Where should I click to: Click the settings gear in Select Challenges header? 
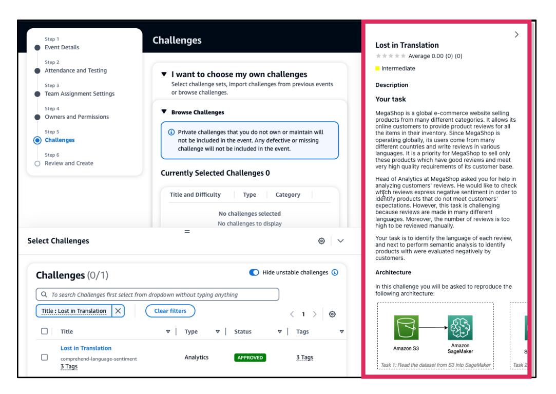click(321, 241)
